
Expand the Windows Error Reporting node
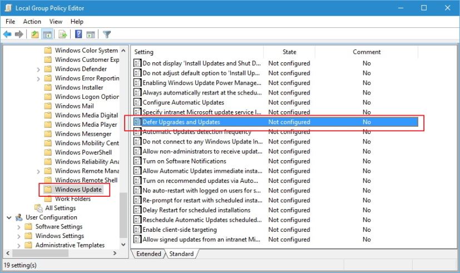click(x=38, y=78)
